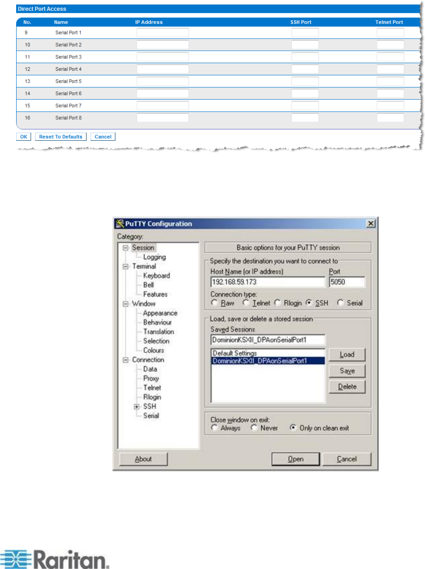Viewport: 425px width, 569px height.
Task: Open the Terminal category
Action: point(144,266)
